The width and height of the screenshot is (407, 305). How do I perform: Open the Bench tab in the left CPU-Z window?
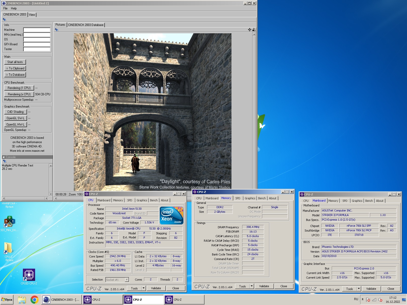154,200
